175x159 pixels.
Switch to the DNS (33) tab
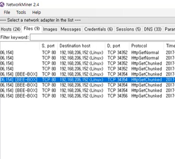pos(153,29)
